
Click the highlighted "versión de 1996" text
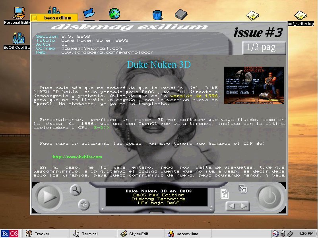tap(194, 96)
